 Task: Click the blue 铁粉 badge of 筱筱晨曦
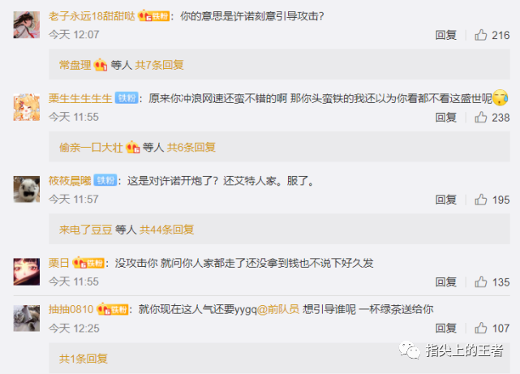105,180
